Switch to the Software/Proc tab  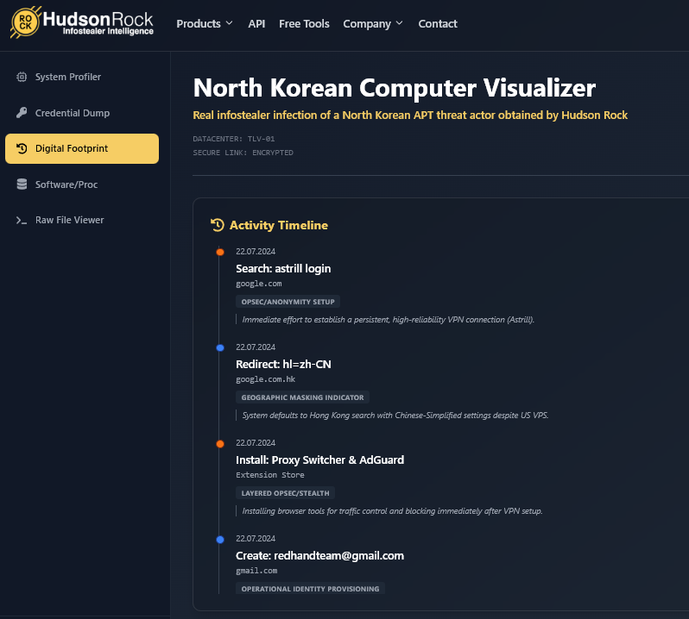click(82, 184)
